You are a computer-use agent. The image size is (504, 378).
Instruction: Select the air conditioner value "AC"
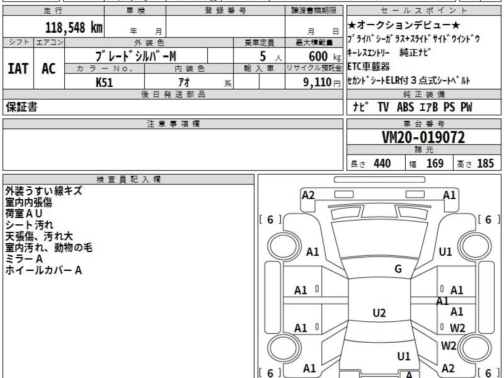[x=49, y=68]
